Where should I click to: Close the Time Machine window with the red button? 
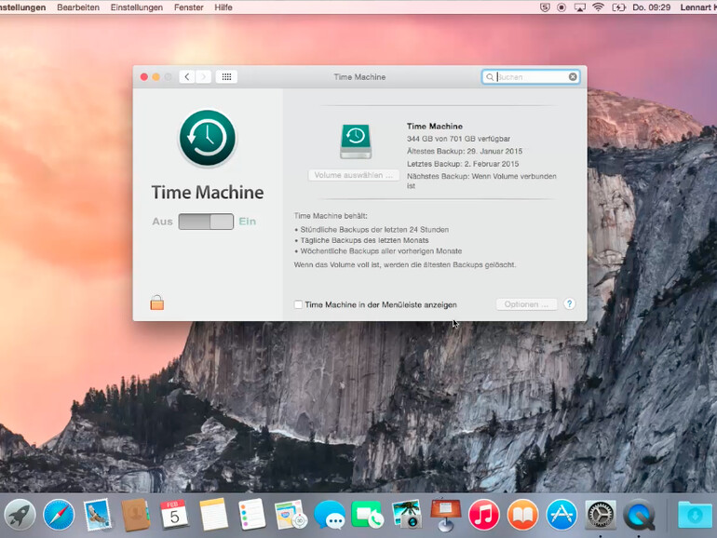[x=144, y=77]
